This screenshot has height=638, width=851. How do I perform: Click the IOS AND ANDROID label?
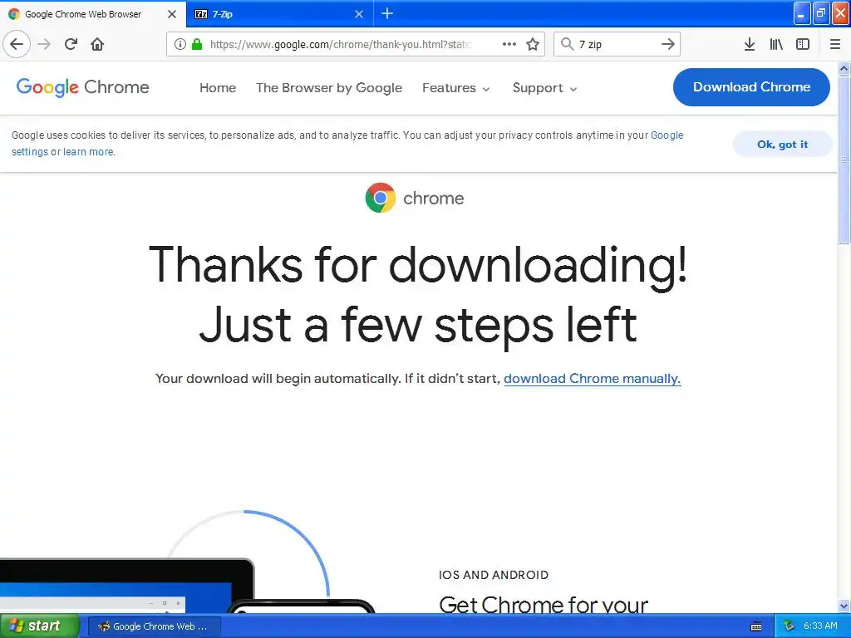[494, 575]
